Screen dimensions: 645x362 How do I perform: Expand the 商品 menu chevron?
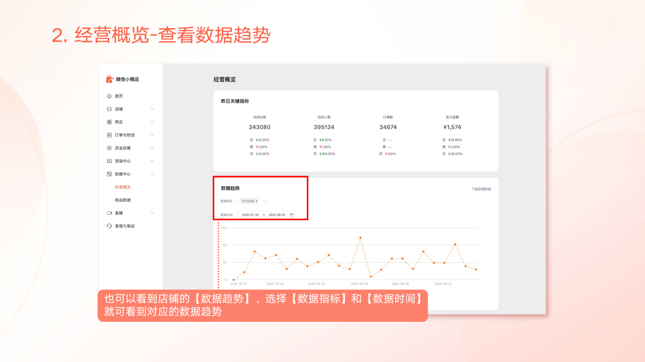[152, 122]
